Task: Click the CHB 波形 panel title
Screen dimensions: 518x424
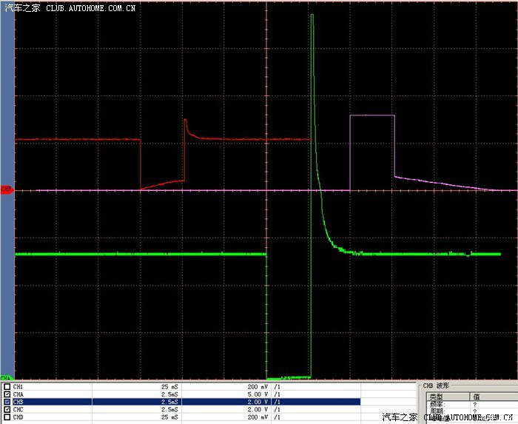Action: click(x=437, y=386)
